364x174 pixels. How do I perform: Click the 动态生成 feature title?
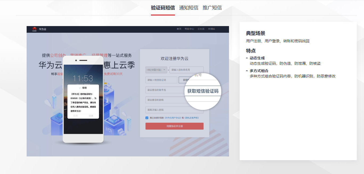(x=257, y=58)
